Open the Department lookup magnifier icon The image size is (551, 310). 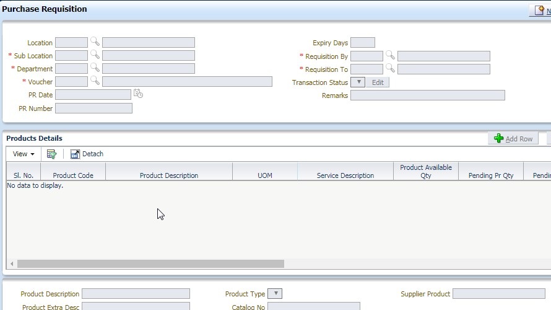95,68
